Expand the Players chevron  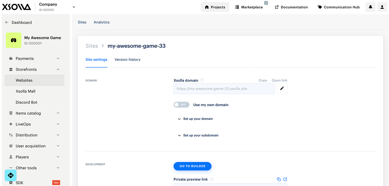pos(58,157)
